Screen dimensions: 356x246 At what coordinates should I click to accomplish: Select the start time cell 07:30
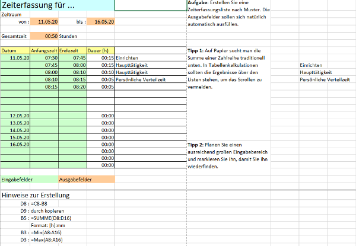[x=44, y=58]
